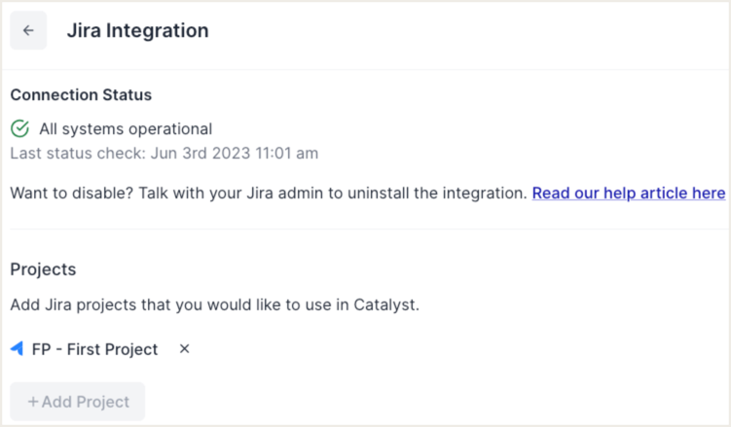Open the Read our help article link
The width and height of the screenshot is (731, 427).
[628, 193]
